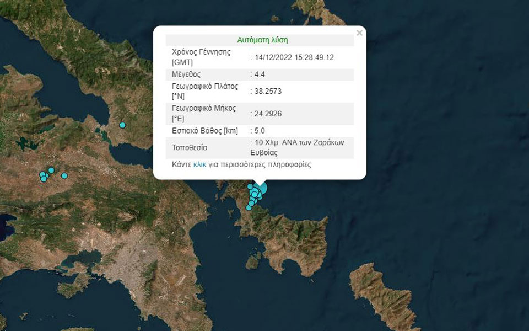
Task: Select the lone earthquake dot east of the Boeotia cluster
Action: (x=64, y=175)
